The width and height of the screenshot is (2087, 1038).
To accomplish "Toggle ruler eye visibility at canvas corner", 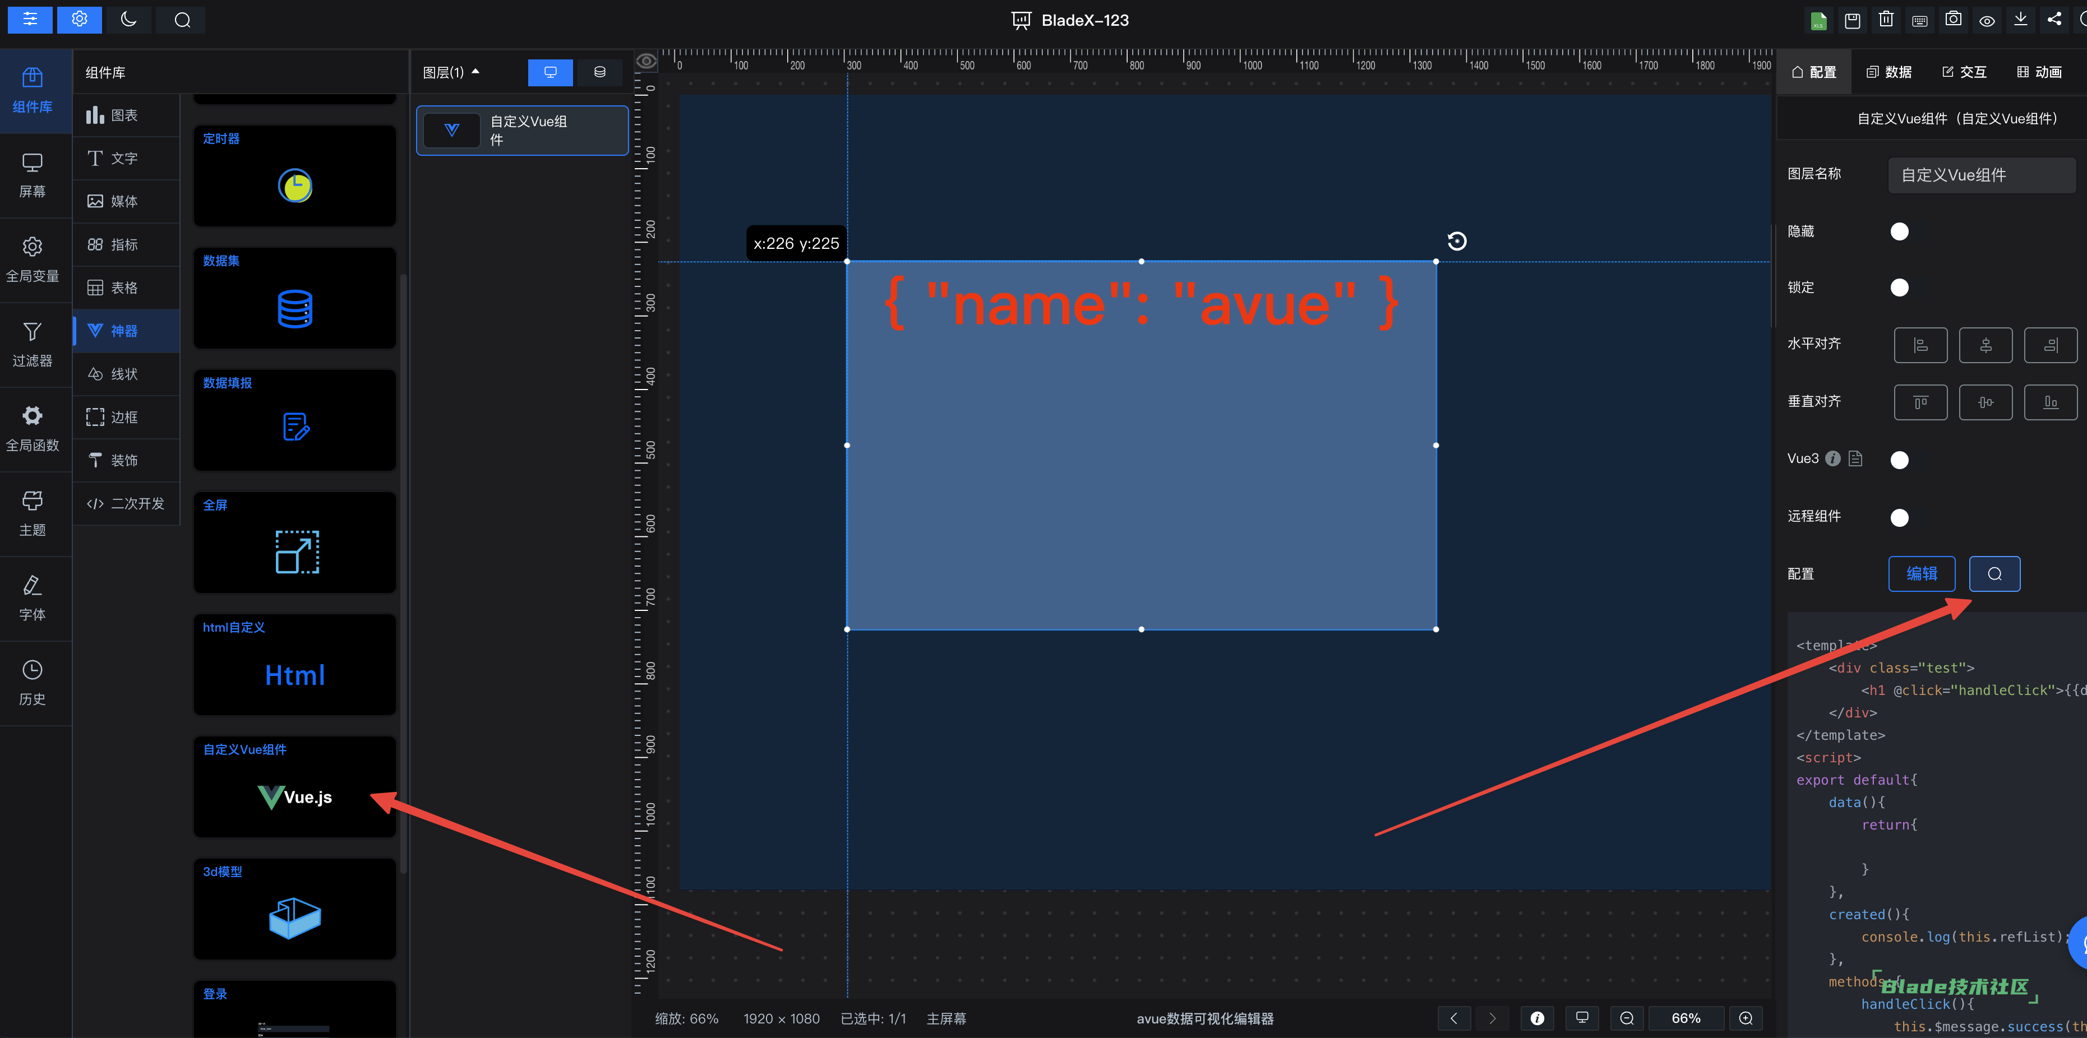I will [x=646, y=62].
